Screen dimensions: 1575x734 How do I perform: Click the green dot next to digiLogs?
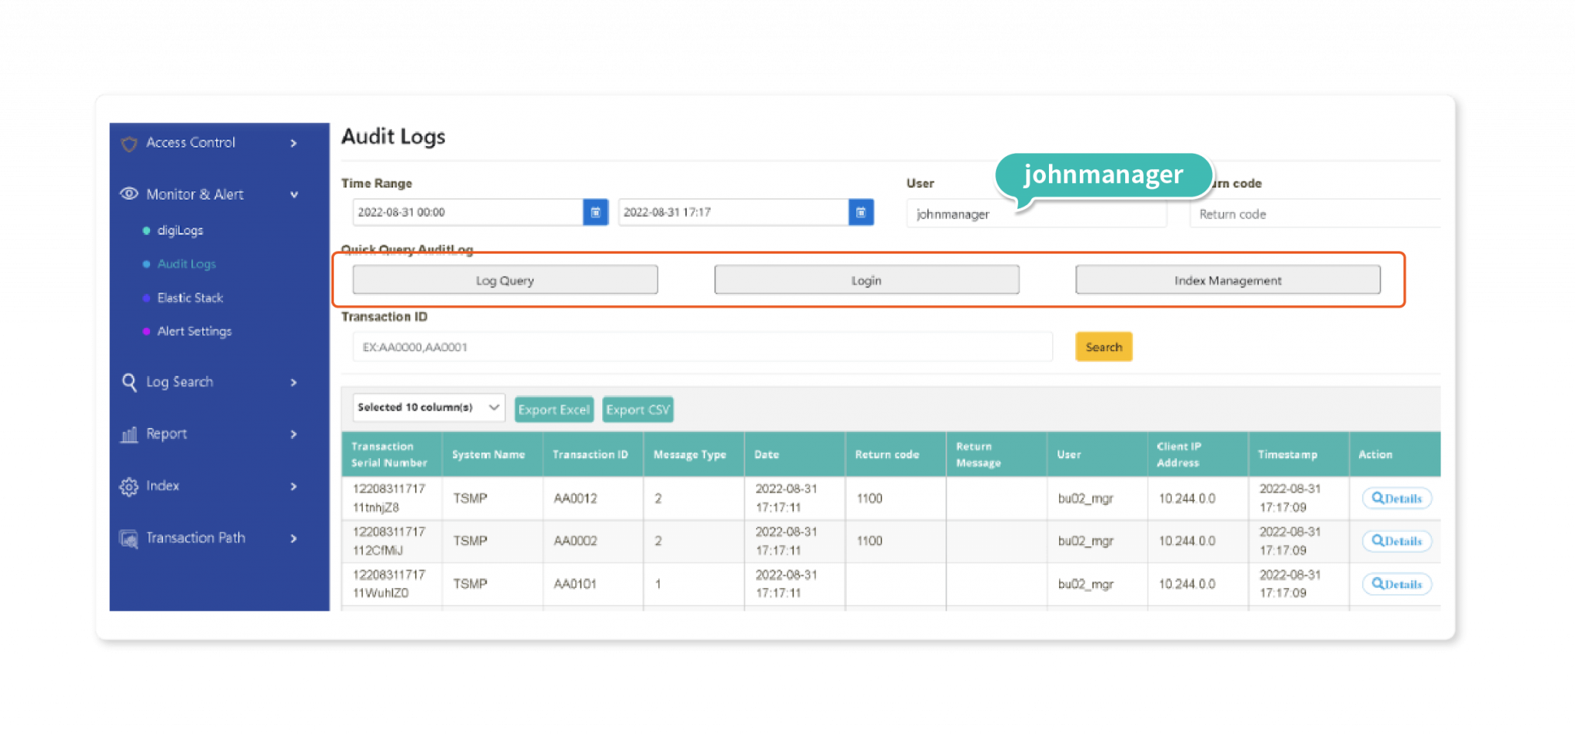[147, 230]
